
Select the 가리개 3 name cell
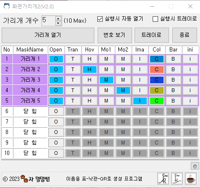(30, 80)
